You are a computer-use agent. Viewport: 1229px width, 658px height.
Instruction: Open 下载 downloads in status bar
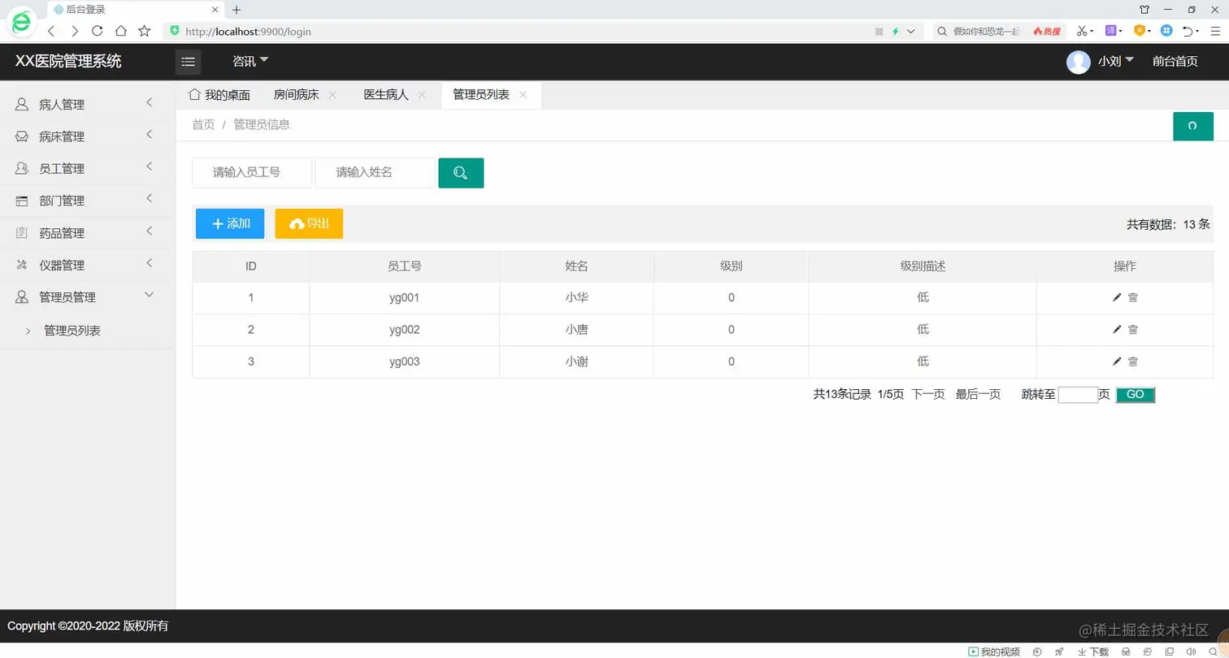point(1093,652)
